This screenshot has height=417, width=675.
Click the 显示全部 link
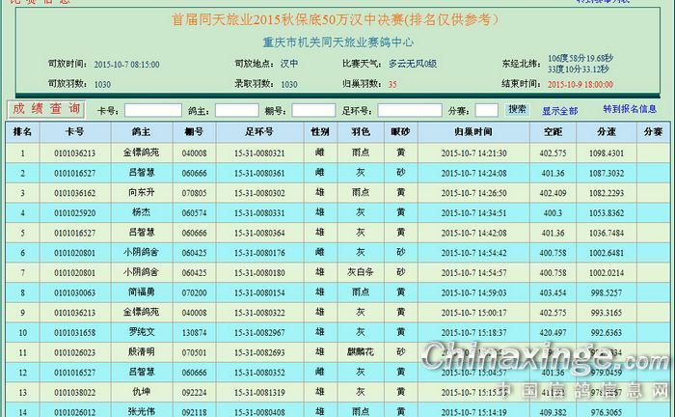click(x=559, y=111)
